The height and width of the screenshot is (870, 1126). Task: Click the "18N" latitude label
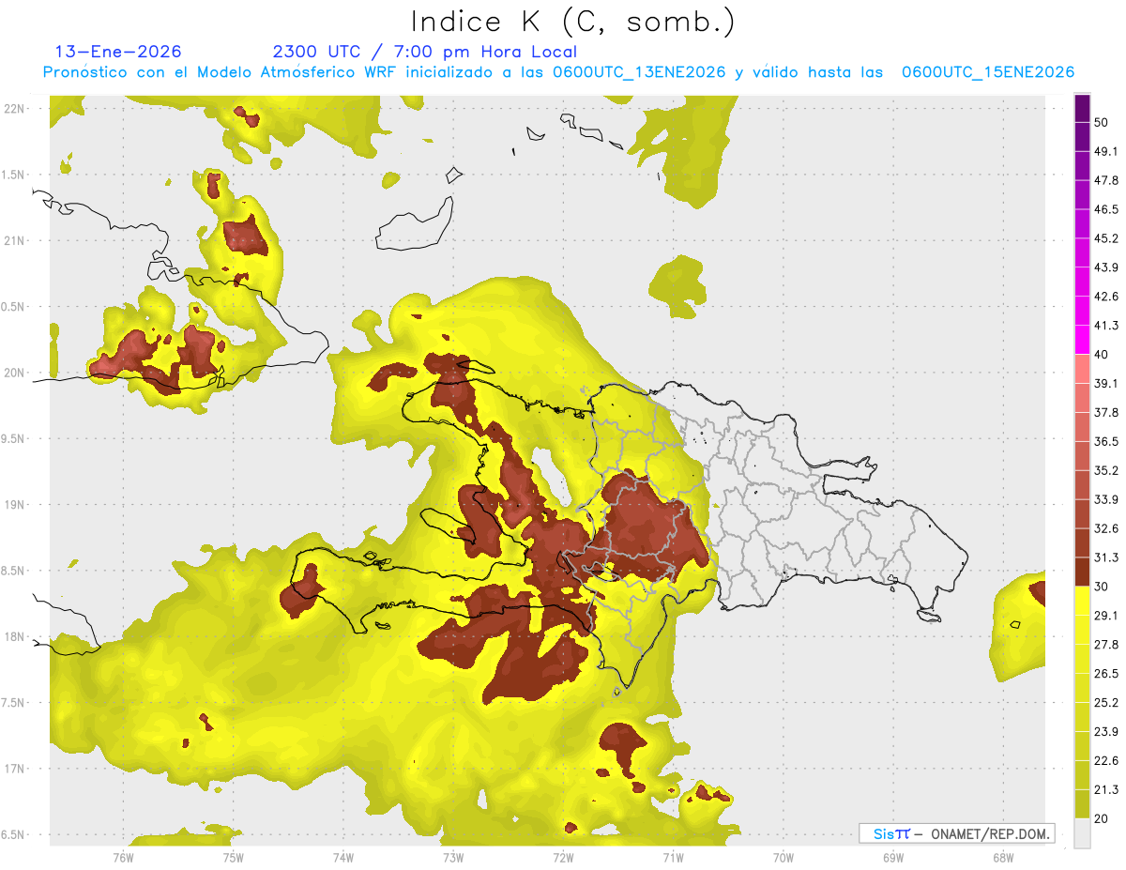(14, 636)
